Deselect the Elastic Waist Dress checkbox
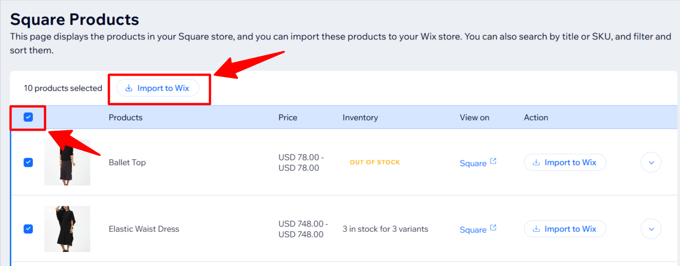 (28, 229)
